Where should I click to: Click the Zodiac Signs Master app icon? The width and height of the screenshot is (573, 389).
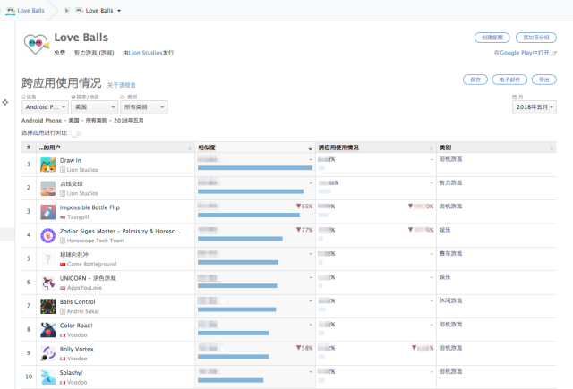(47, 236)
